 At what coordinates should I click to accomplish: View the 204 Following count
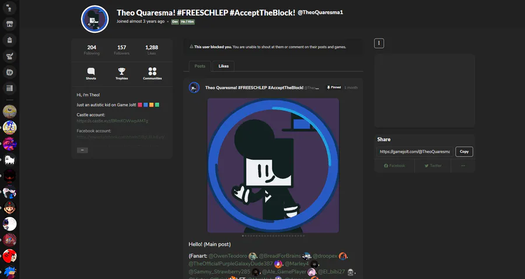92,50
